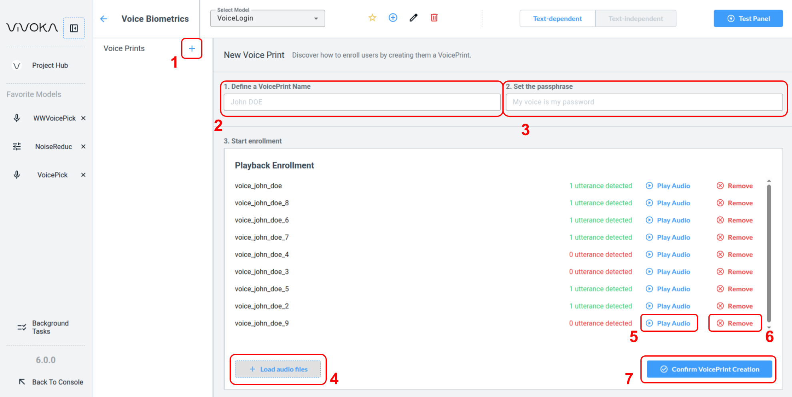The image size is (792, 397).
Task: Add a new voice print with plus icon
Action: point(192,48)
